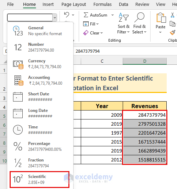
Task: Click the Undo arrow icon
Action: pos(67,15)
